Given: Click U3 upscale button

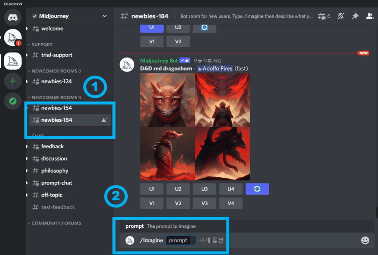Looking at the screenshot, I should [204, 189].
